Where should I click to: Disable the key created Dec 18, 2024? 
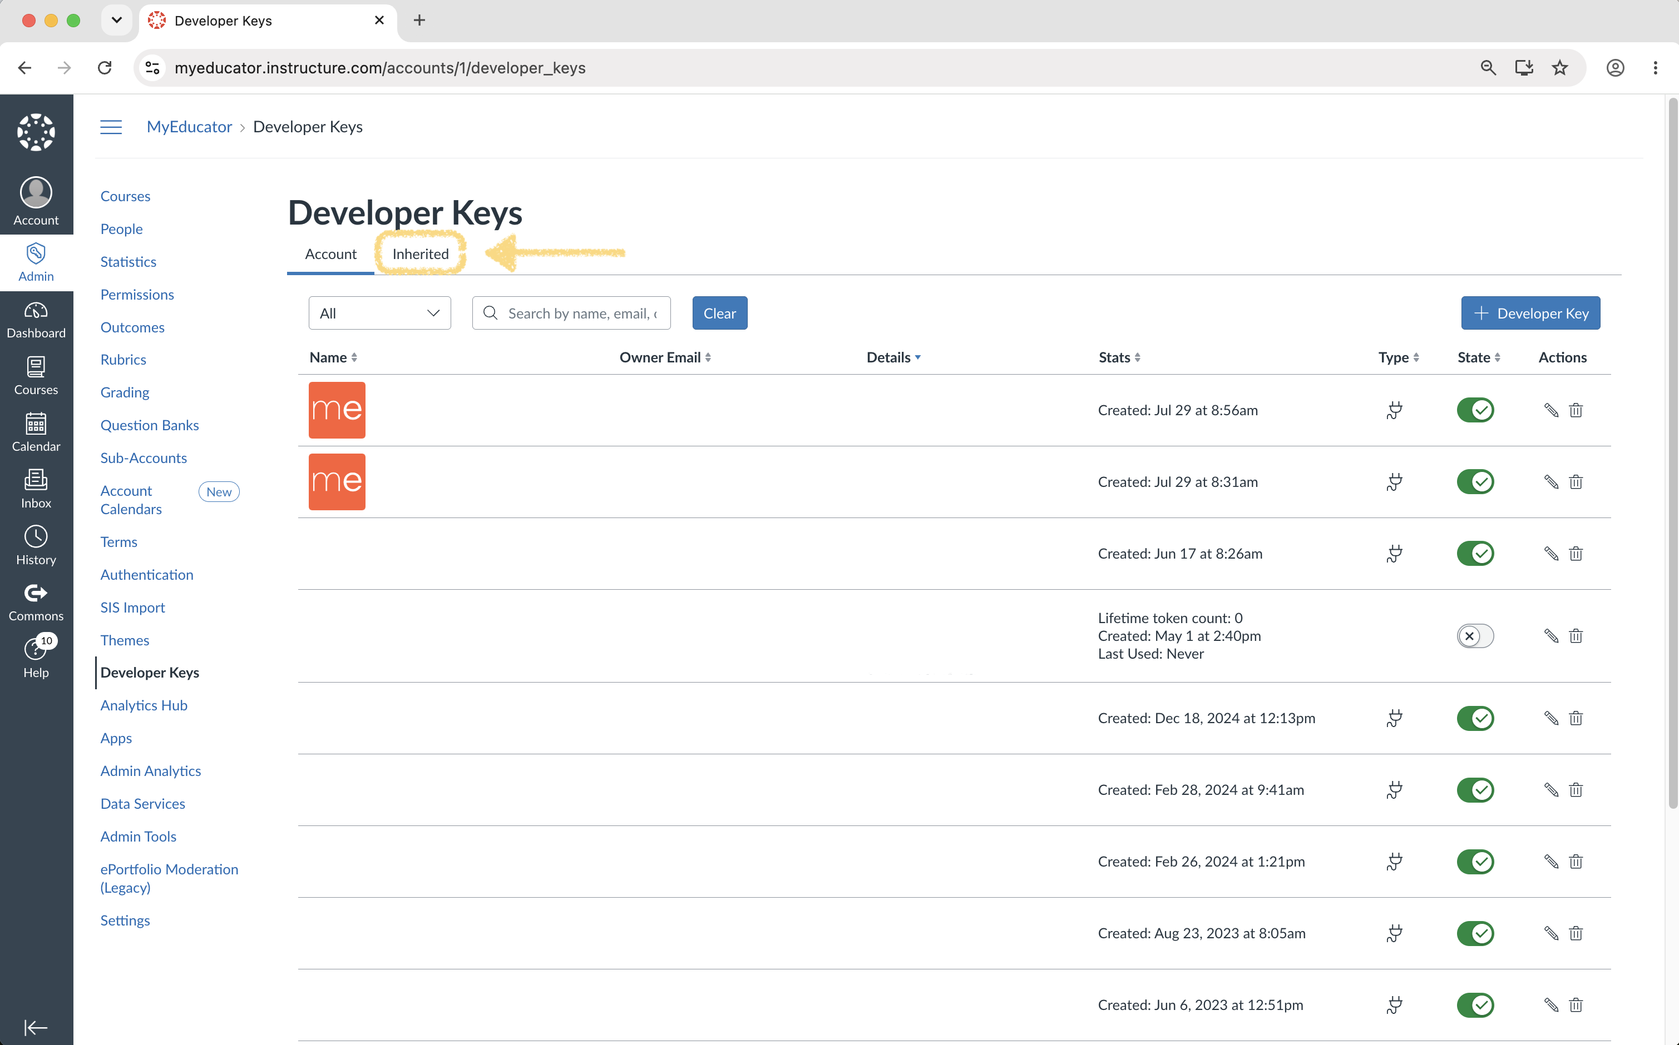1475,718
